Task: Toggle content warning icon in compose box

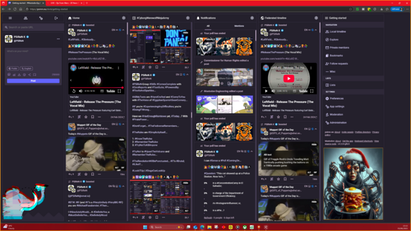Action: (19, 74)
